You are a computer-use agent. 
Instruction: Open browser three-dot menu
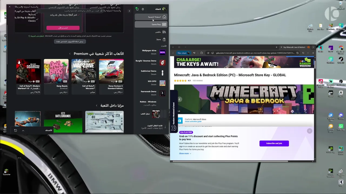pos(173,53)
